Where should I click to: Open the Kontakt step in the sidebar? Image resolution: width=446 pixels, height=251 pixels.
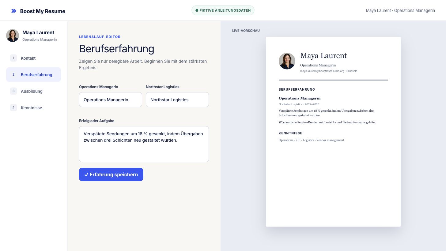pos(33,58)
